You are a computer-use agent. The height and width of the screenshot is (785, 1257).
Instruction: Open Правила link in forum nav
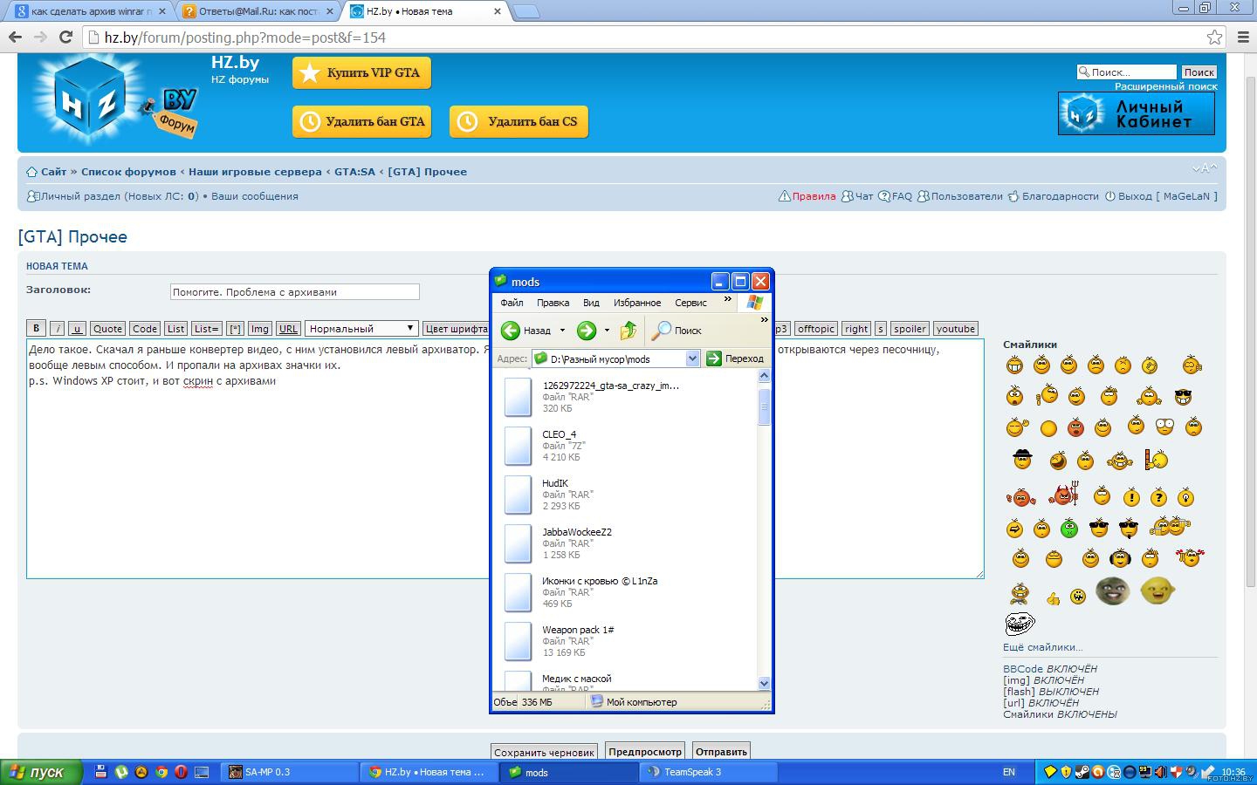click(x=814, y=196)
